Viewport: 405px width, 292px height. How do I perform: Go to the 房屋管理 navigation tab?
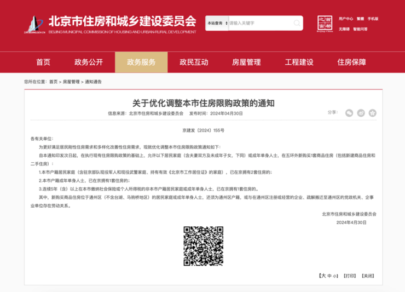tap(246, 62)
